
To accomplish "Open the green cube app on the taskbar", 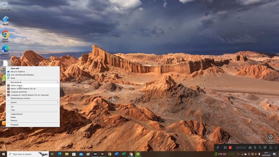I will (x=138, y=154).
